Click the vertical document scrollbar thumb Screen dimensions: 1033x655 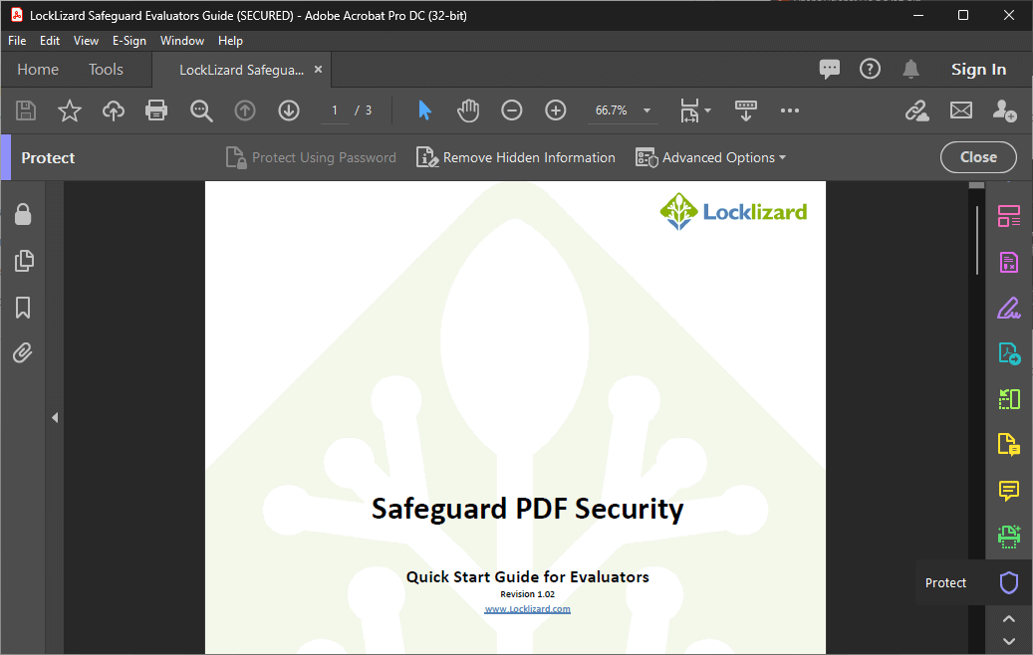pos(977,240)
